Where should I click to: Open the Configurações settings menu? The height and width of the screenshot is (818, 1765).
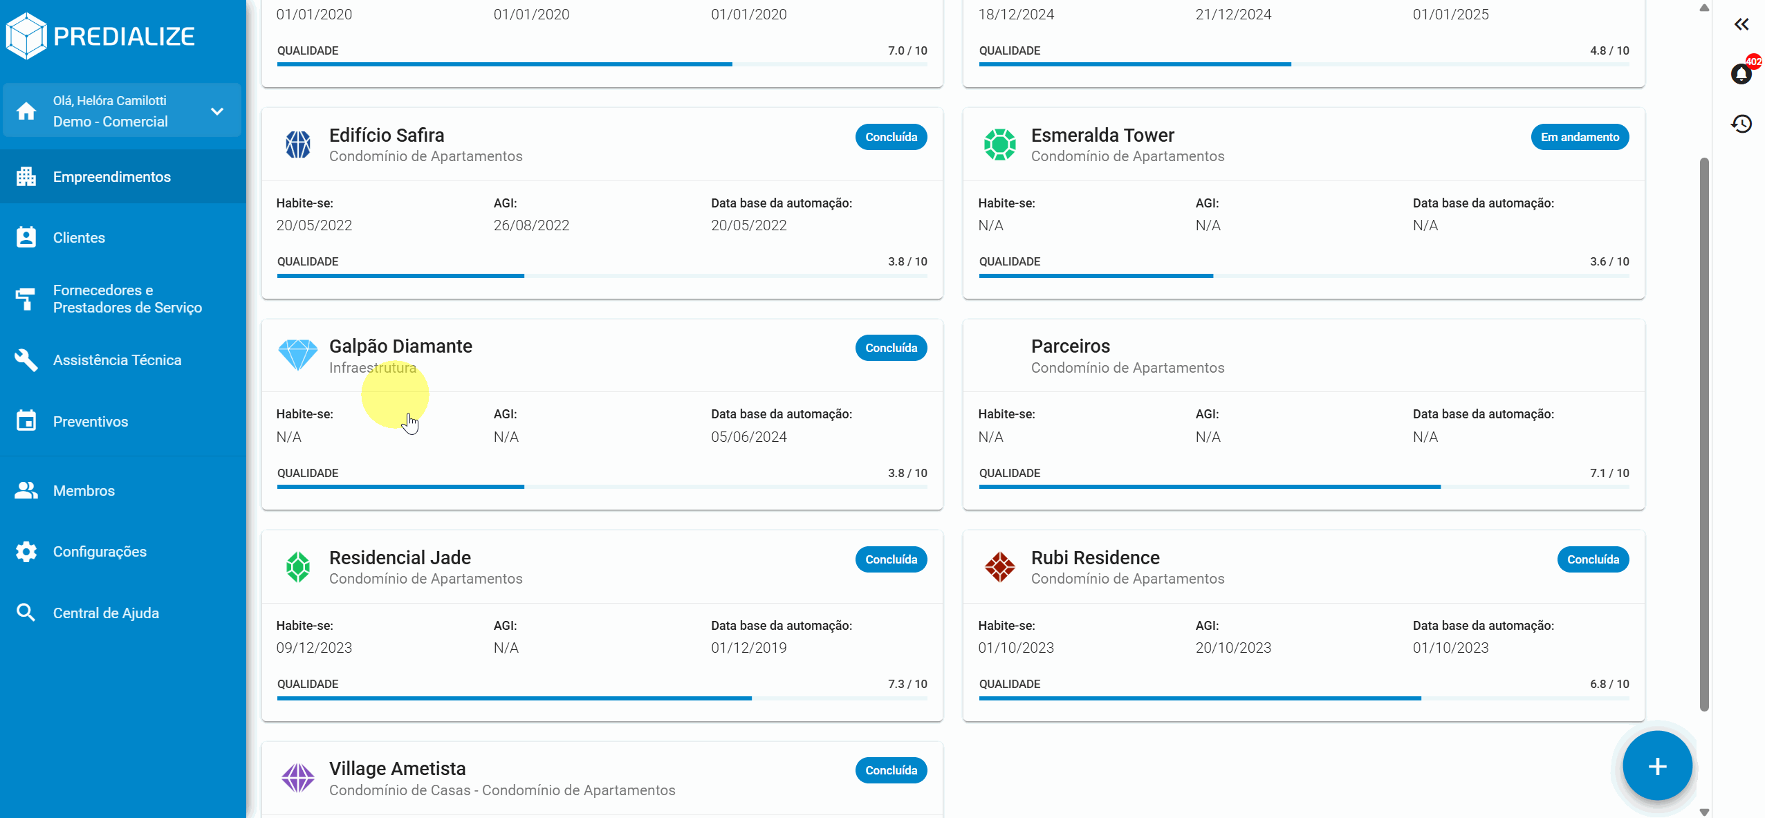[x=100, y=552]
